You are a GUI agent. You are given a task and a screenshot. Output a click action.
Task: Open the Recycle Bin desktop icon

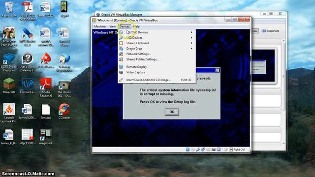coord(9,10)
